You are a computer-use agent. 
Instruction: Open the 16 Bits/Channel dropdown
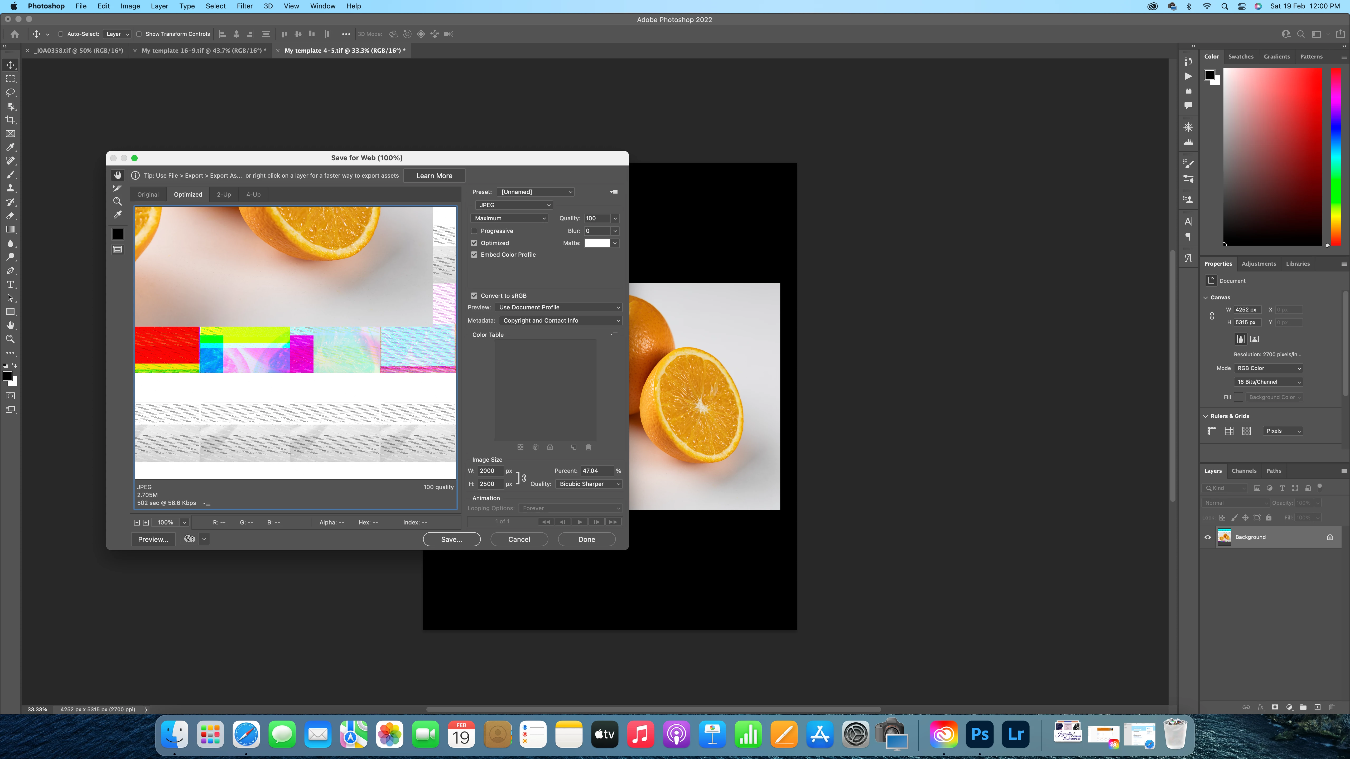click(x=1268, y=382)
